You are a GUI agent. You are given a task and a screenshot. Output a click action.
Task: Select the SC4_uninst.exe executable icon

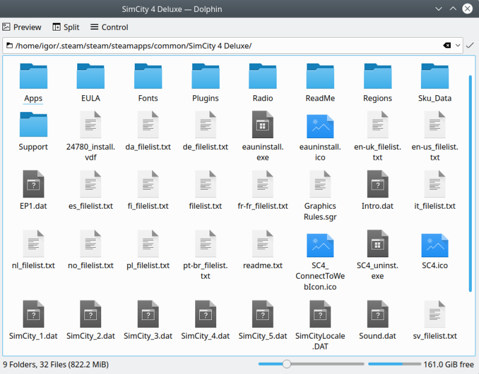(x=377, y=244)
